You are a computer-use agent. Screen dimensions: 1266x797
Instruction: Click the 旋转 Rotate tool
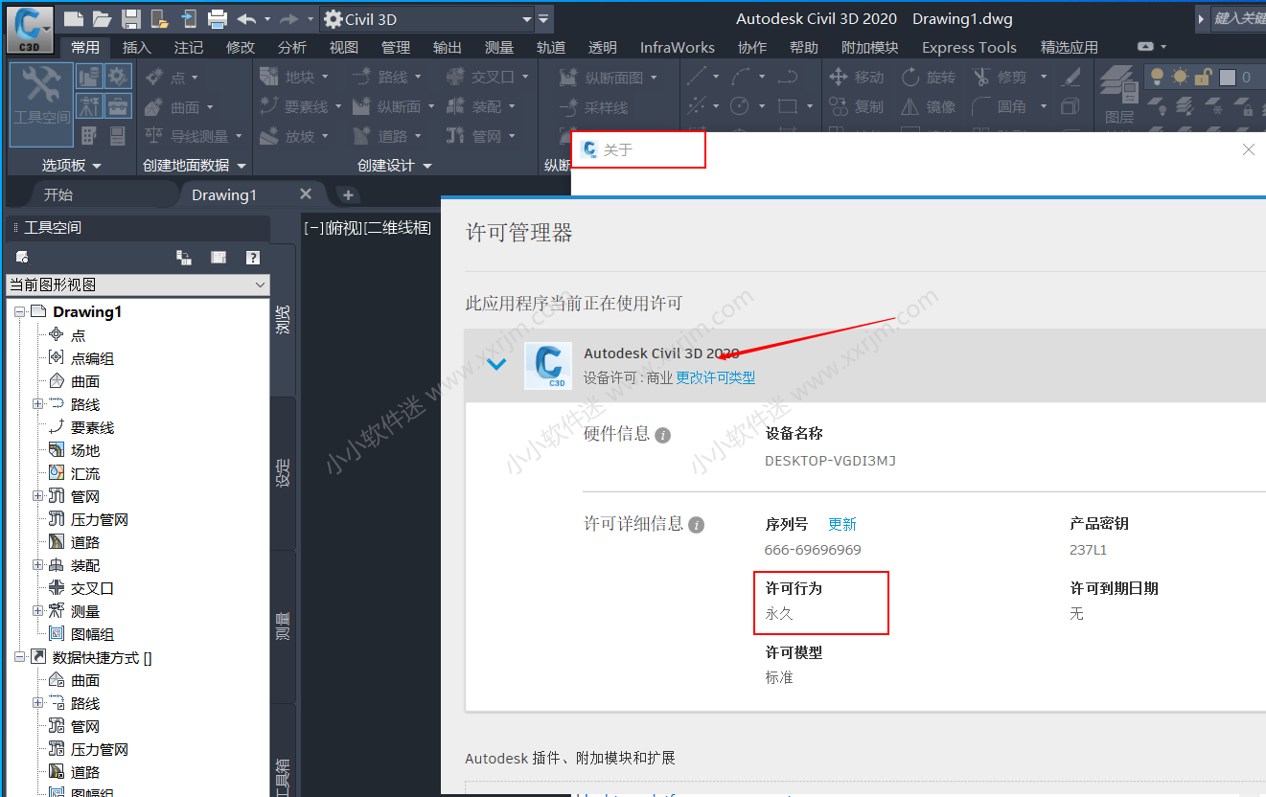[929, 77]
